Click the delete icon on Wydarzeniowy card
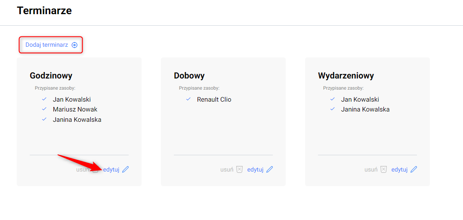The height and width of the screenshot is (220, 463). point(384,169)
